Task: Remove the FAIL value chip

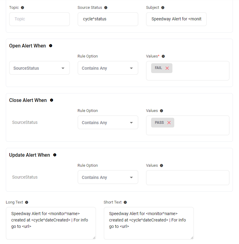Action: click(167, 68)
